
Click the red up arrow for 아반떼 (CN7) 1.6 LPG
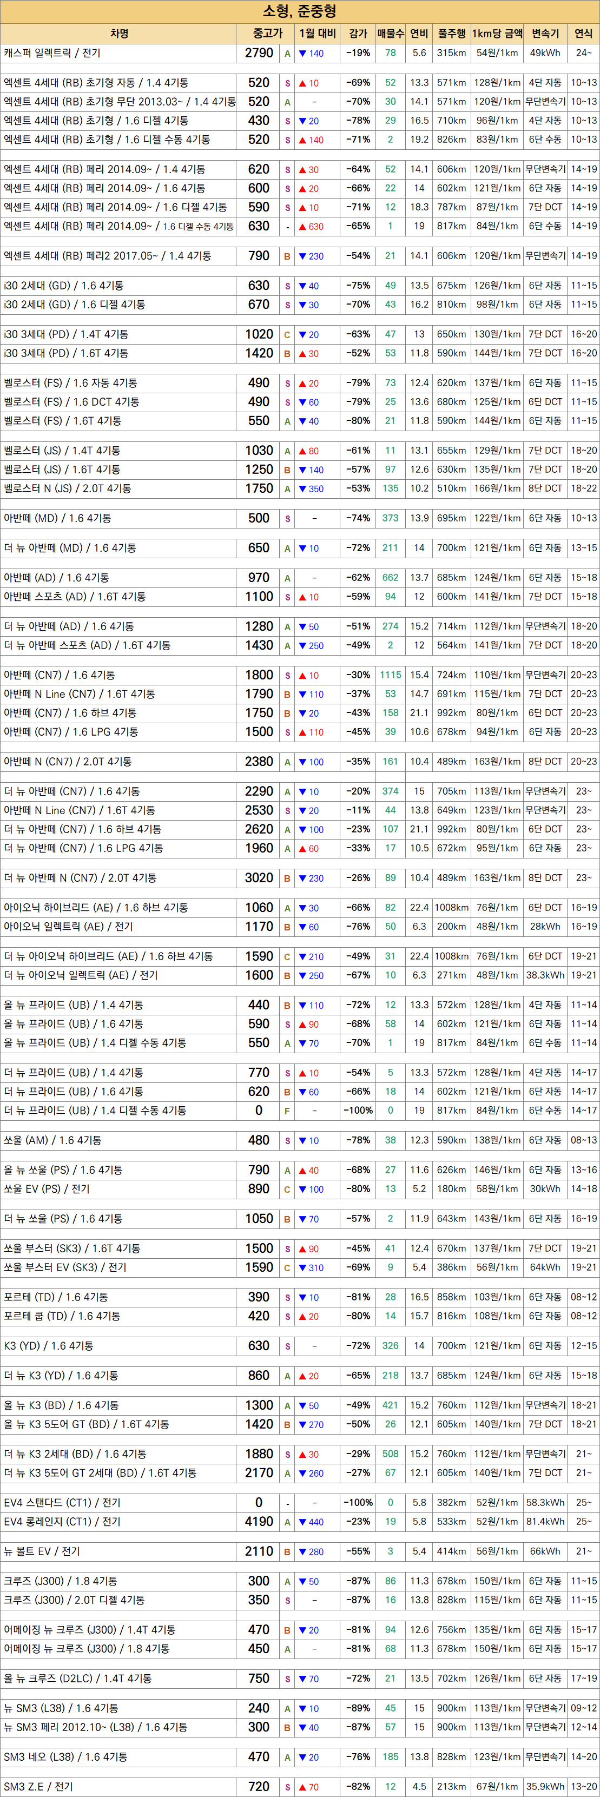pyautogui.click(x=302, y=732)
